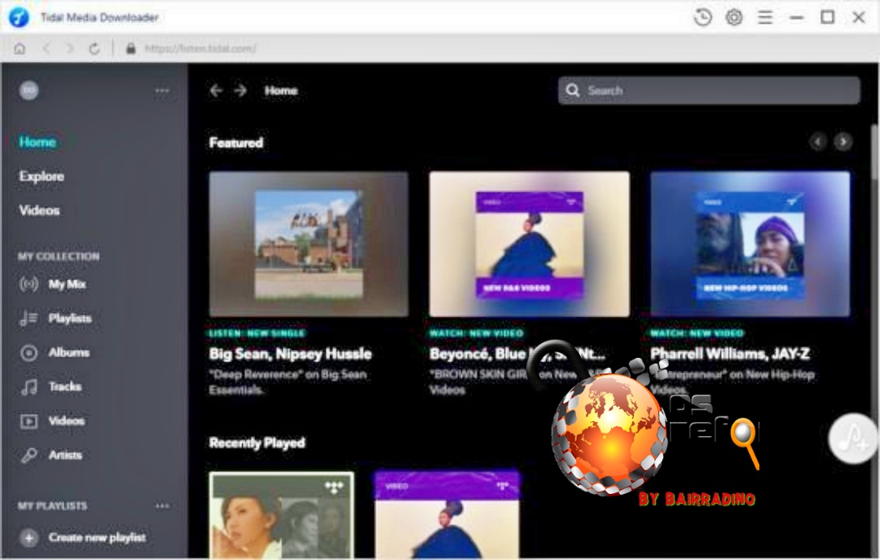Open the sidebar Videos section below Explore

(x=39, y=210)
